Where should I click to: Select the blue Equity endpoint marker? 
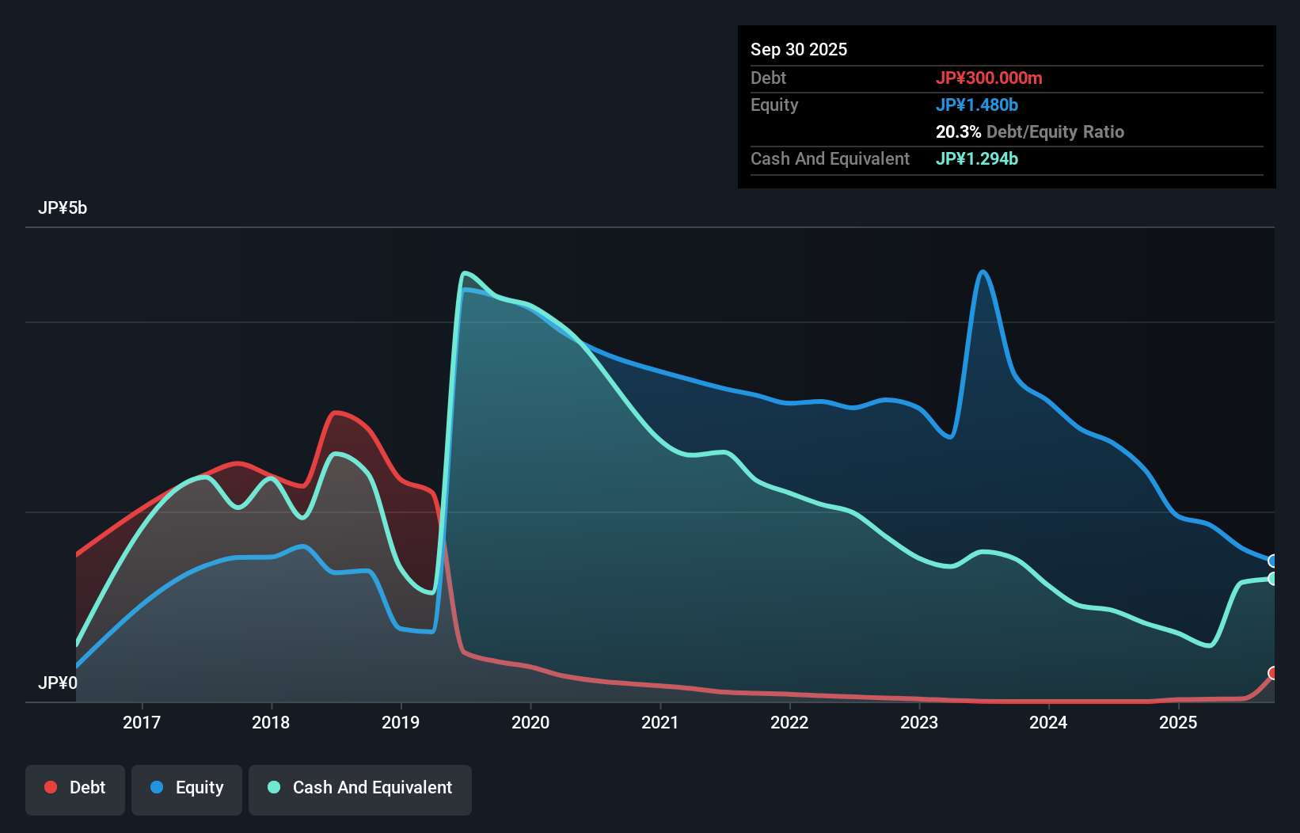[1273, 561]
